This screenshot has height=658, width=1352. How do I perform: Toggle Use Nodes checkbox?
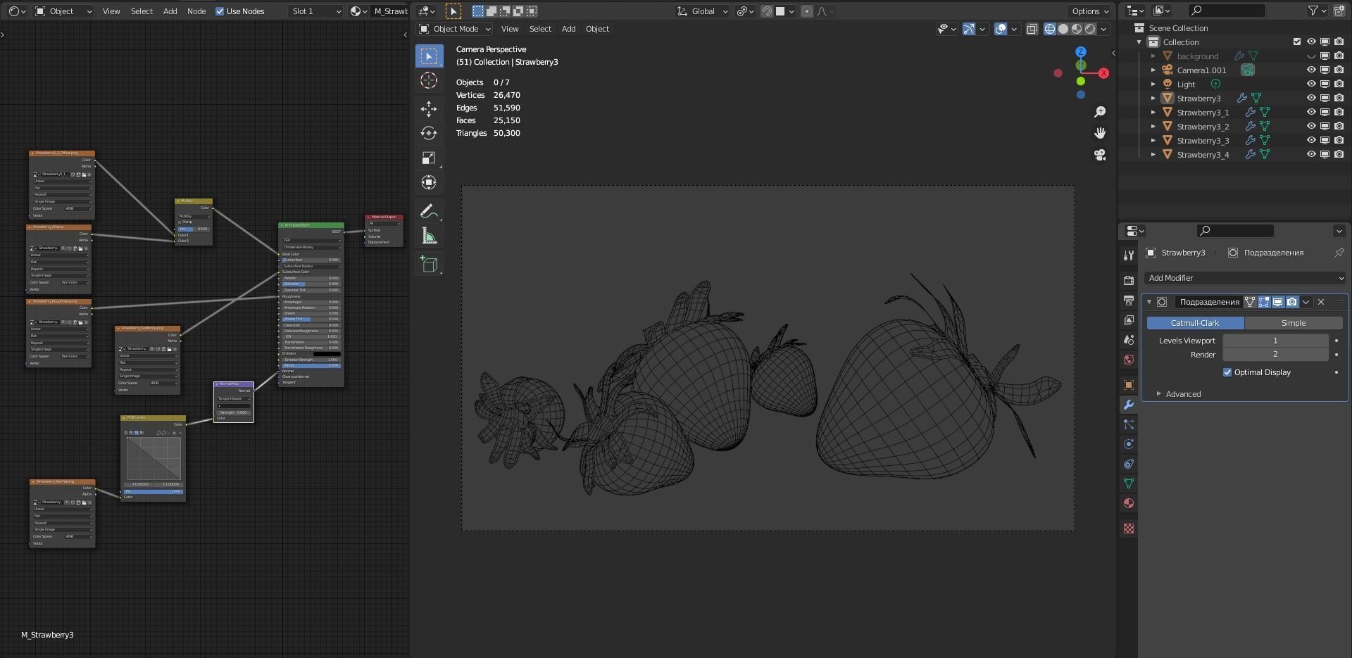point(220,11)
